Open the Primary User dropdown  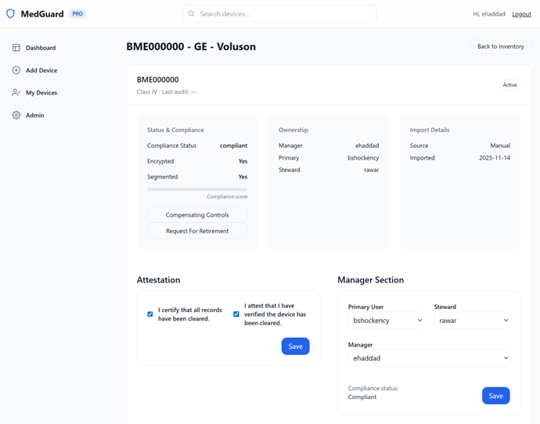[387, 320]
